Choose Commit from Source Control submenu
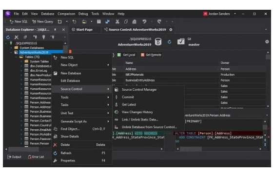The width and height of the screenshot is (274, 178). click(x=149, y=97)
